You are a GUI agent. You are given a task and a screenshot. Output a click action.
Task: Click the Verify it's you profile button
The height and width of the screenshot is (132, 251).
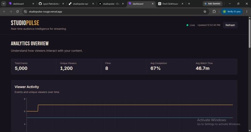232,11
